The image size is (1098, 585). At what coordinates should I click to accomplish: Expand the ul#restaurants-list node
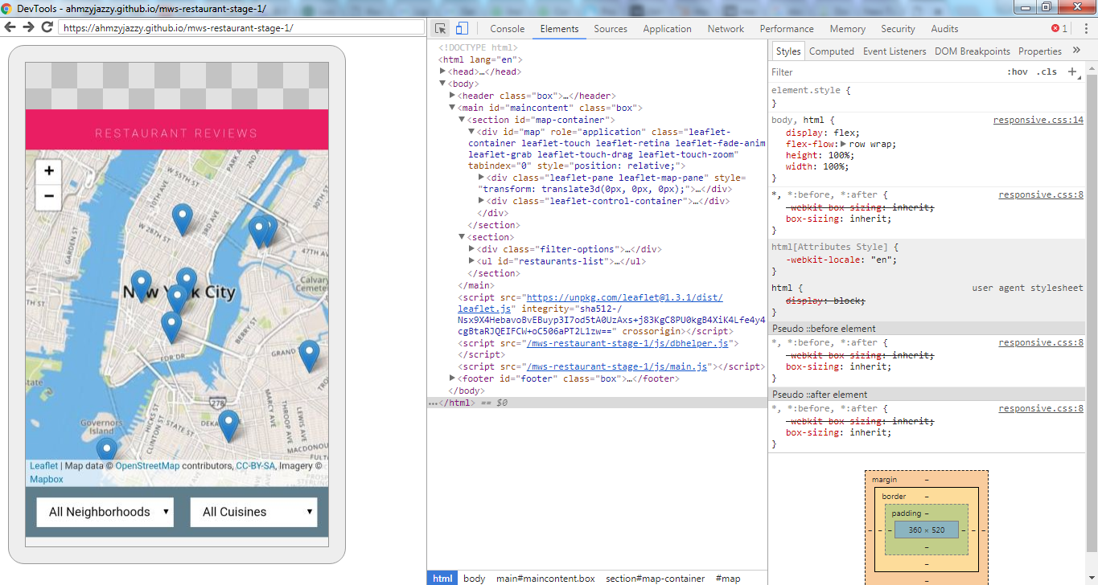pyautogui.click(x=472, y=261)
